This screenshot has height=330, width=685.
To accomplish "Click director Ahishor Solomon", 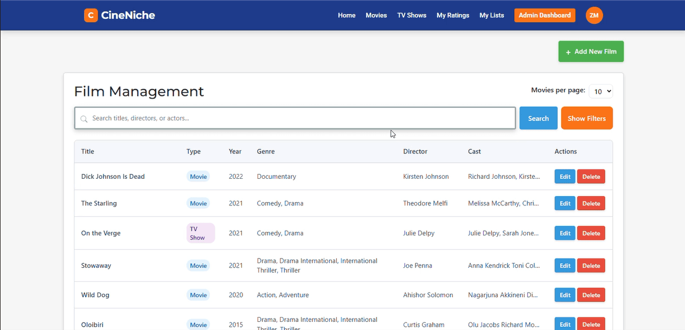I will pyautogui.click(x=428, y=295).
